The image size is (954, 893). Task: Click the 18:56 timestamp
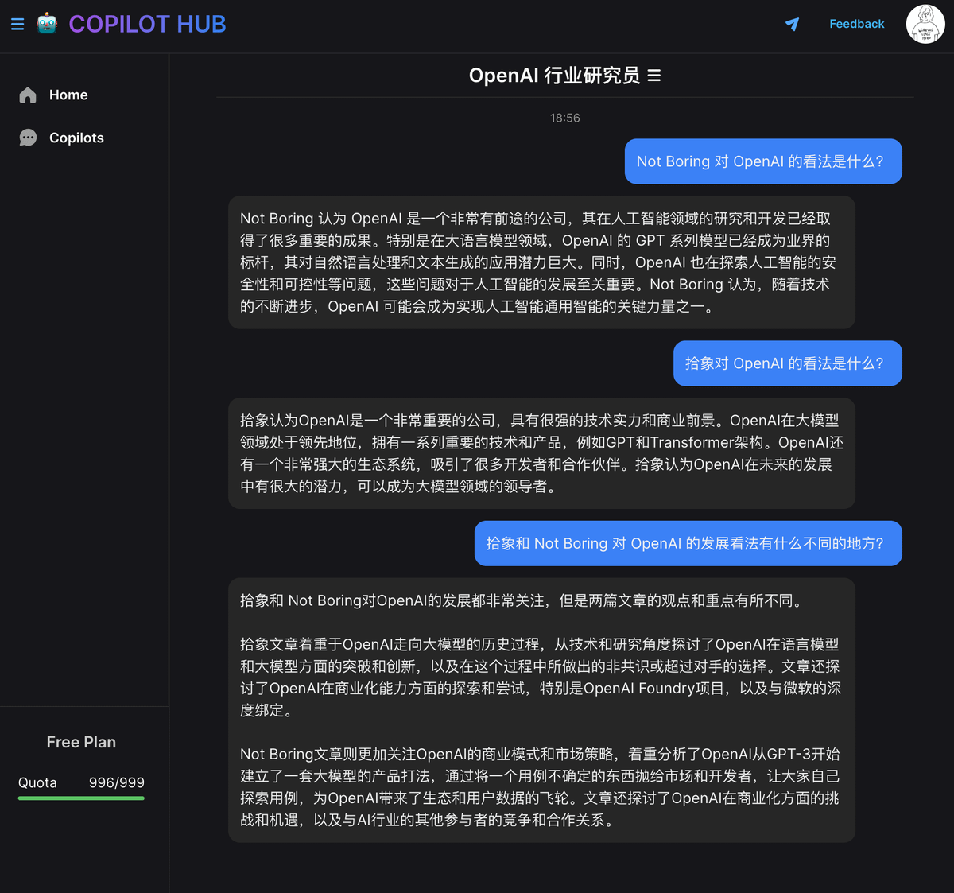pyautogui.click(x=564, y=118)
